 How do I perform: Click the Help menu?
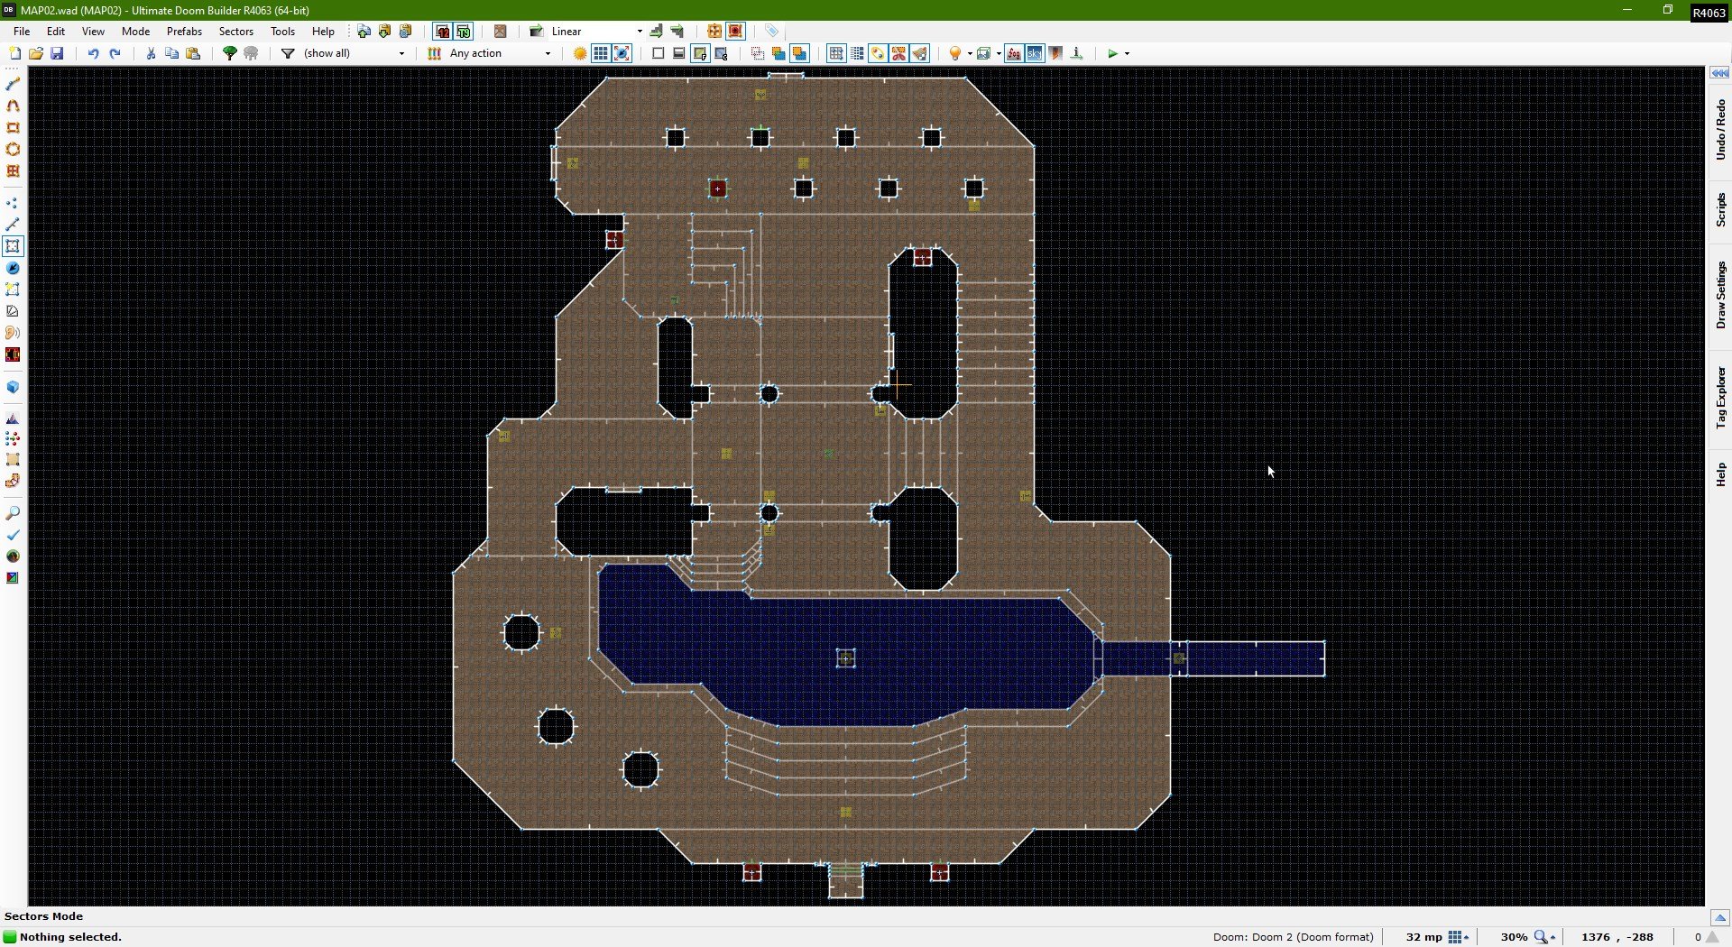[x=323, y=31]
